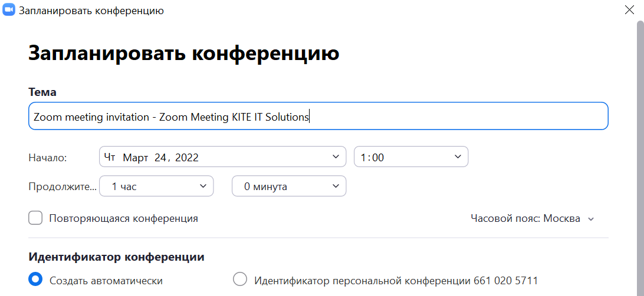Select the day "24" in the start date

[160, 158]
